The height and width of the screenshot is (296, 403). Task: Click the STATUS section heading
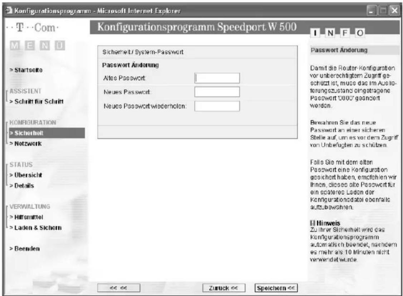(21, 165)
